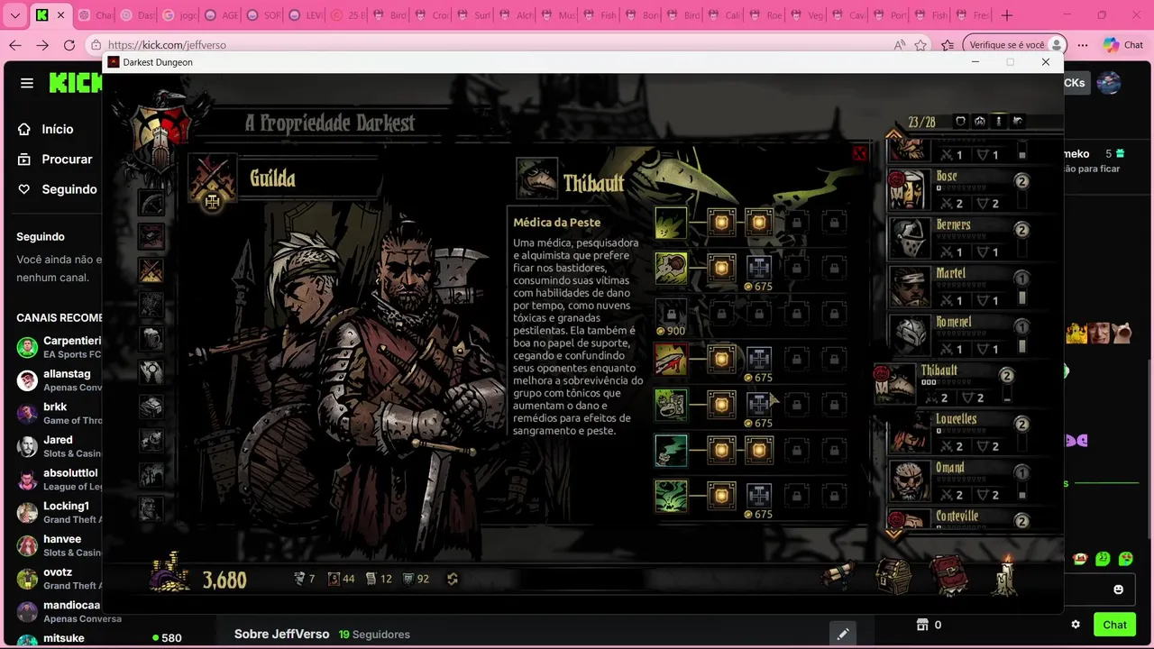Open chat settings gear icon
This screenshot has height=649, width=1154.
coord(1076,625)
